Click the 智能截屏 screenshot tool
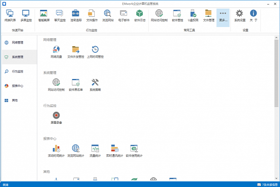This screenshot has width=280, height=187. [x=45, y=16]
